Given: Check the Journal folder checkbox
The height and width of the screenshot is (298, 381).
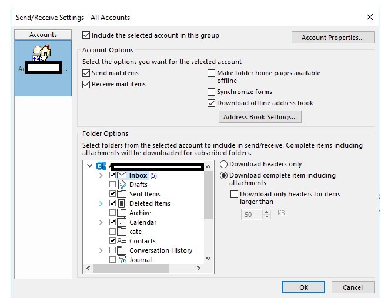Looking at the screenshot, I should 112,259.
